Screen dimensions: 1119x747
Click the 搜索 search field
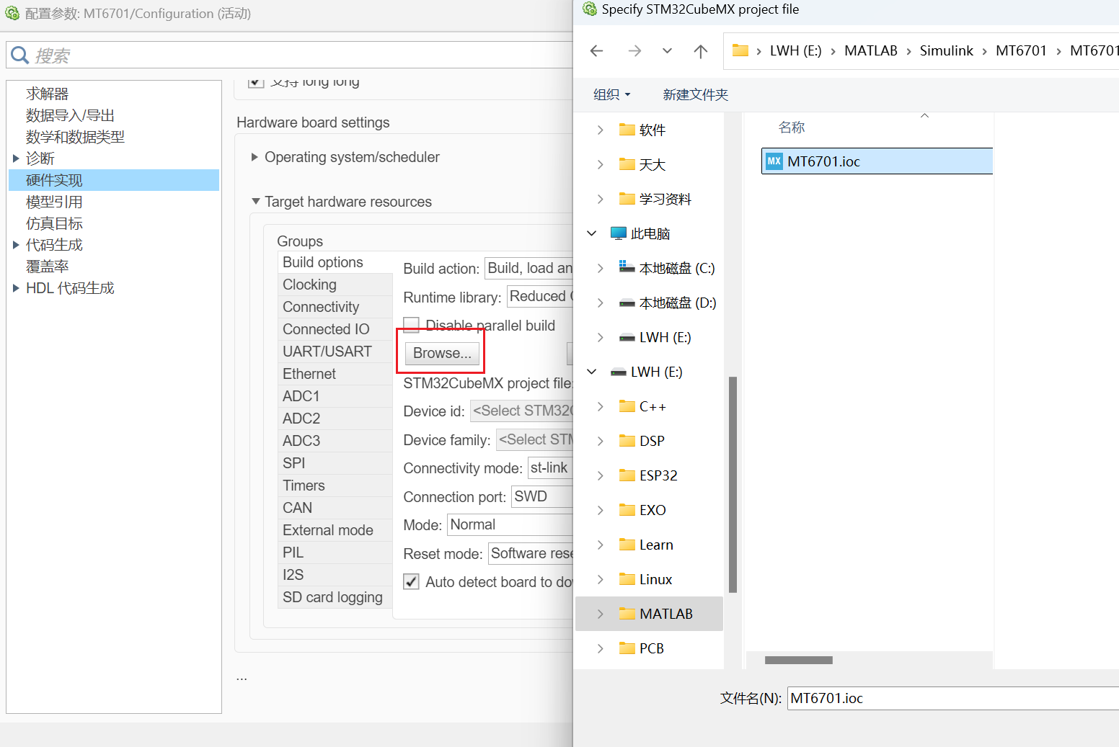coord(289,55)
